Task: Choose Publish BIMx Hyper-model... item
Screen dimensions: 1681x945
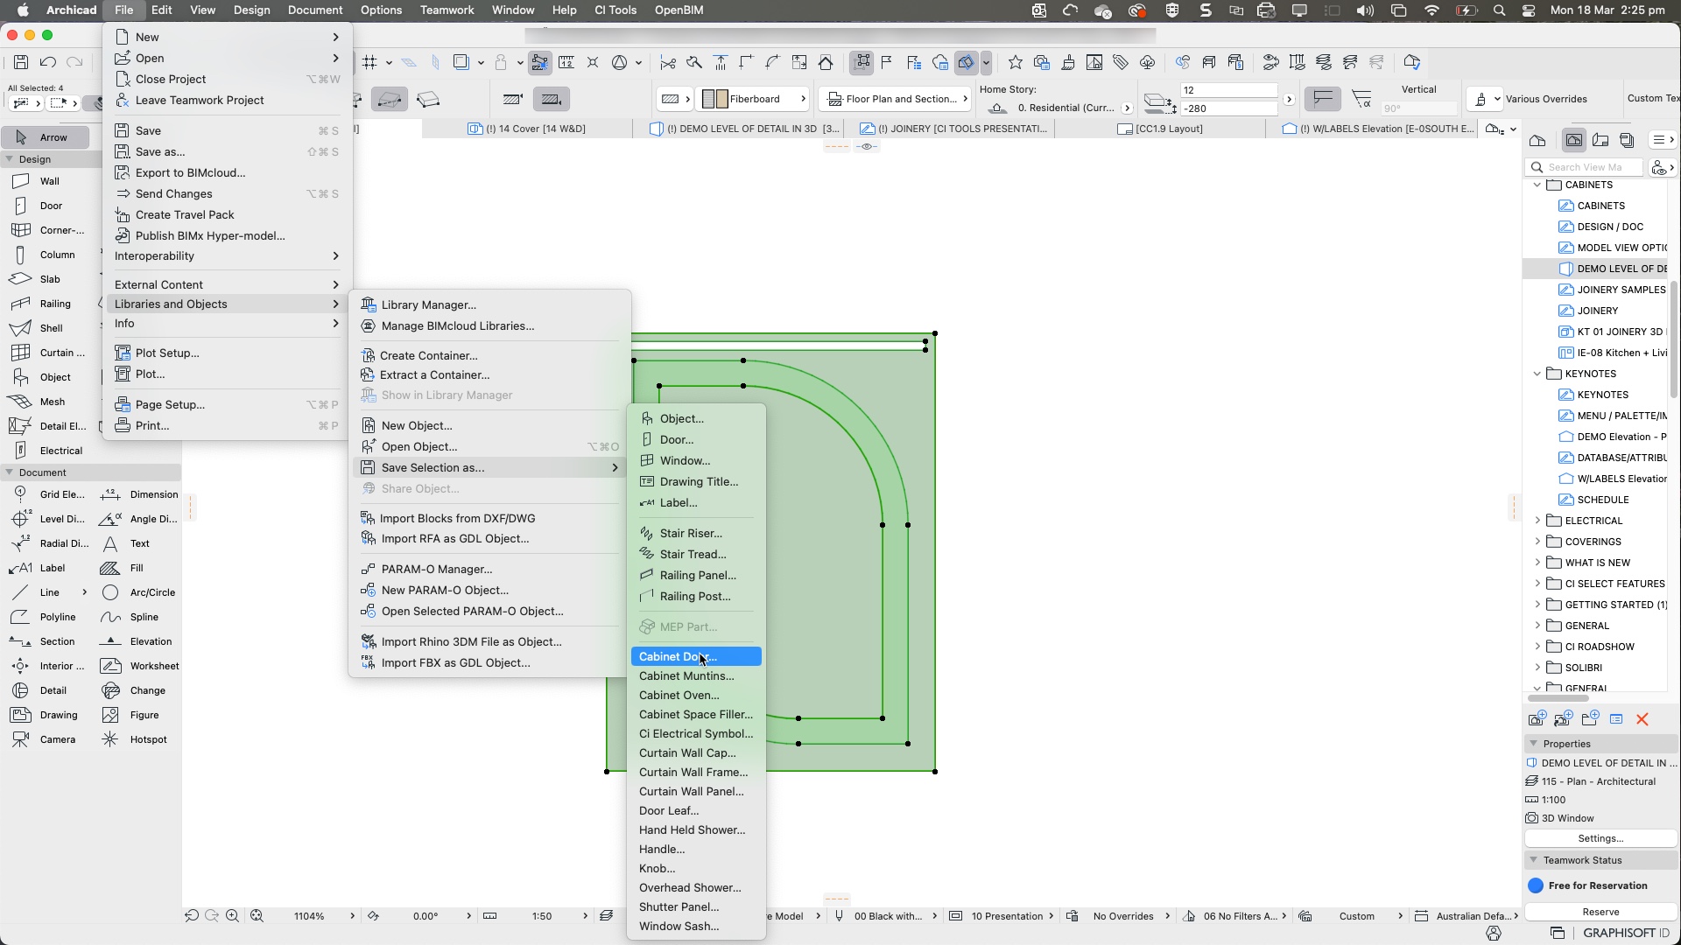Action: (228, 235)
